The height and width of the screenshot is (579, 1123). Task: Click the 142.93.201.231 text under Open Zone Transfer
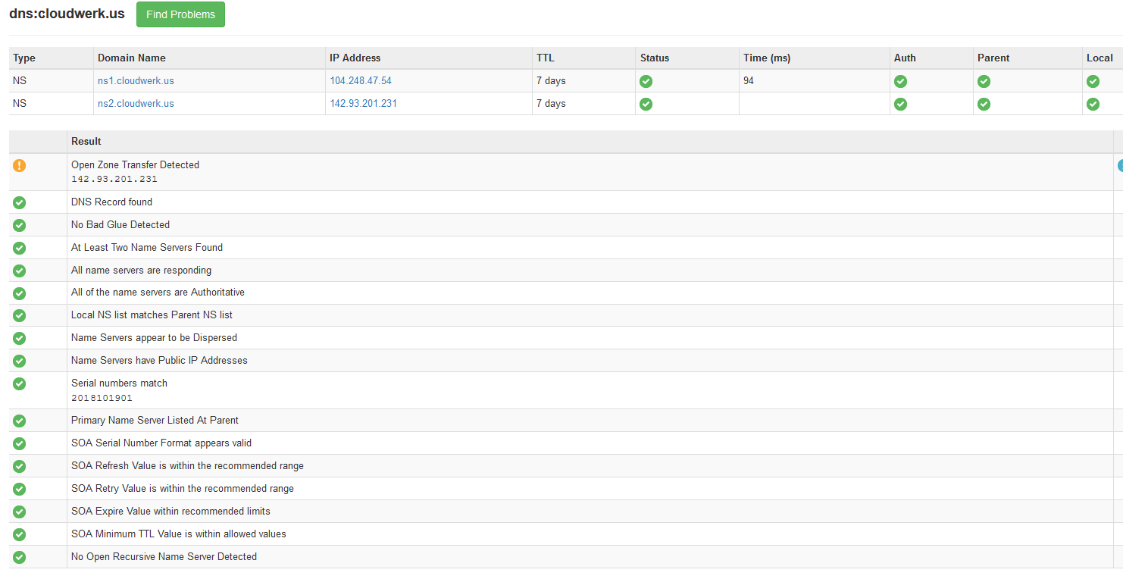(114, 180)
